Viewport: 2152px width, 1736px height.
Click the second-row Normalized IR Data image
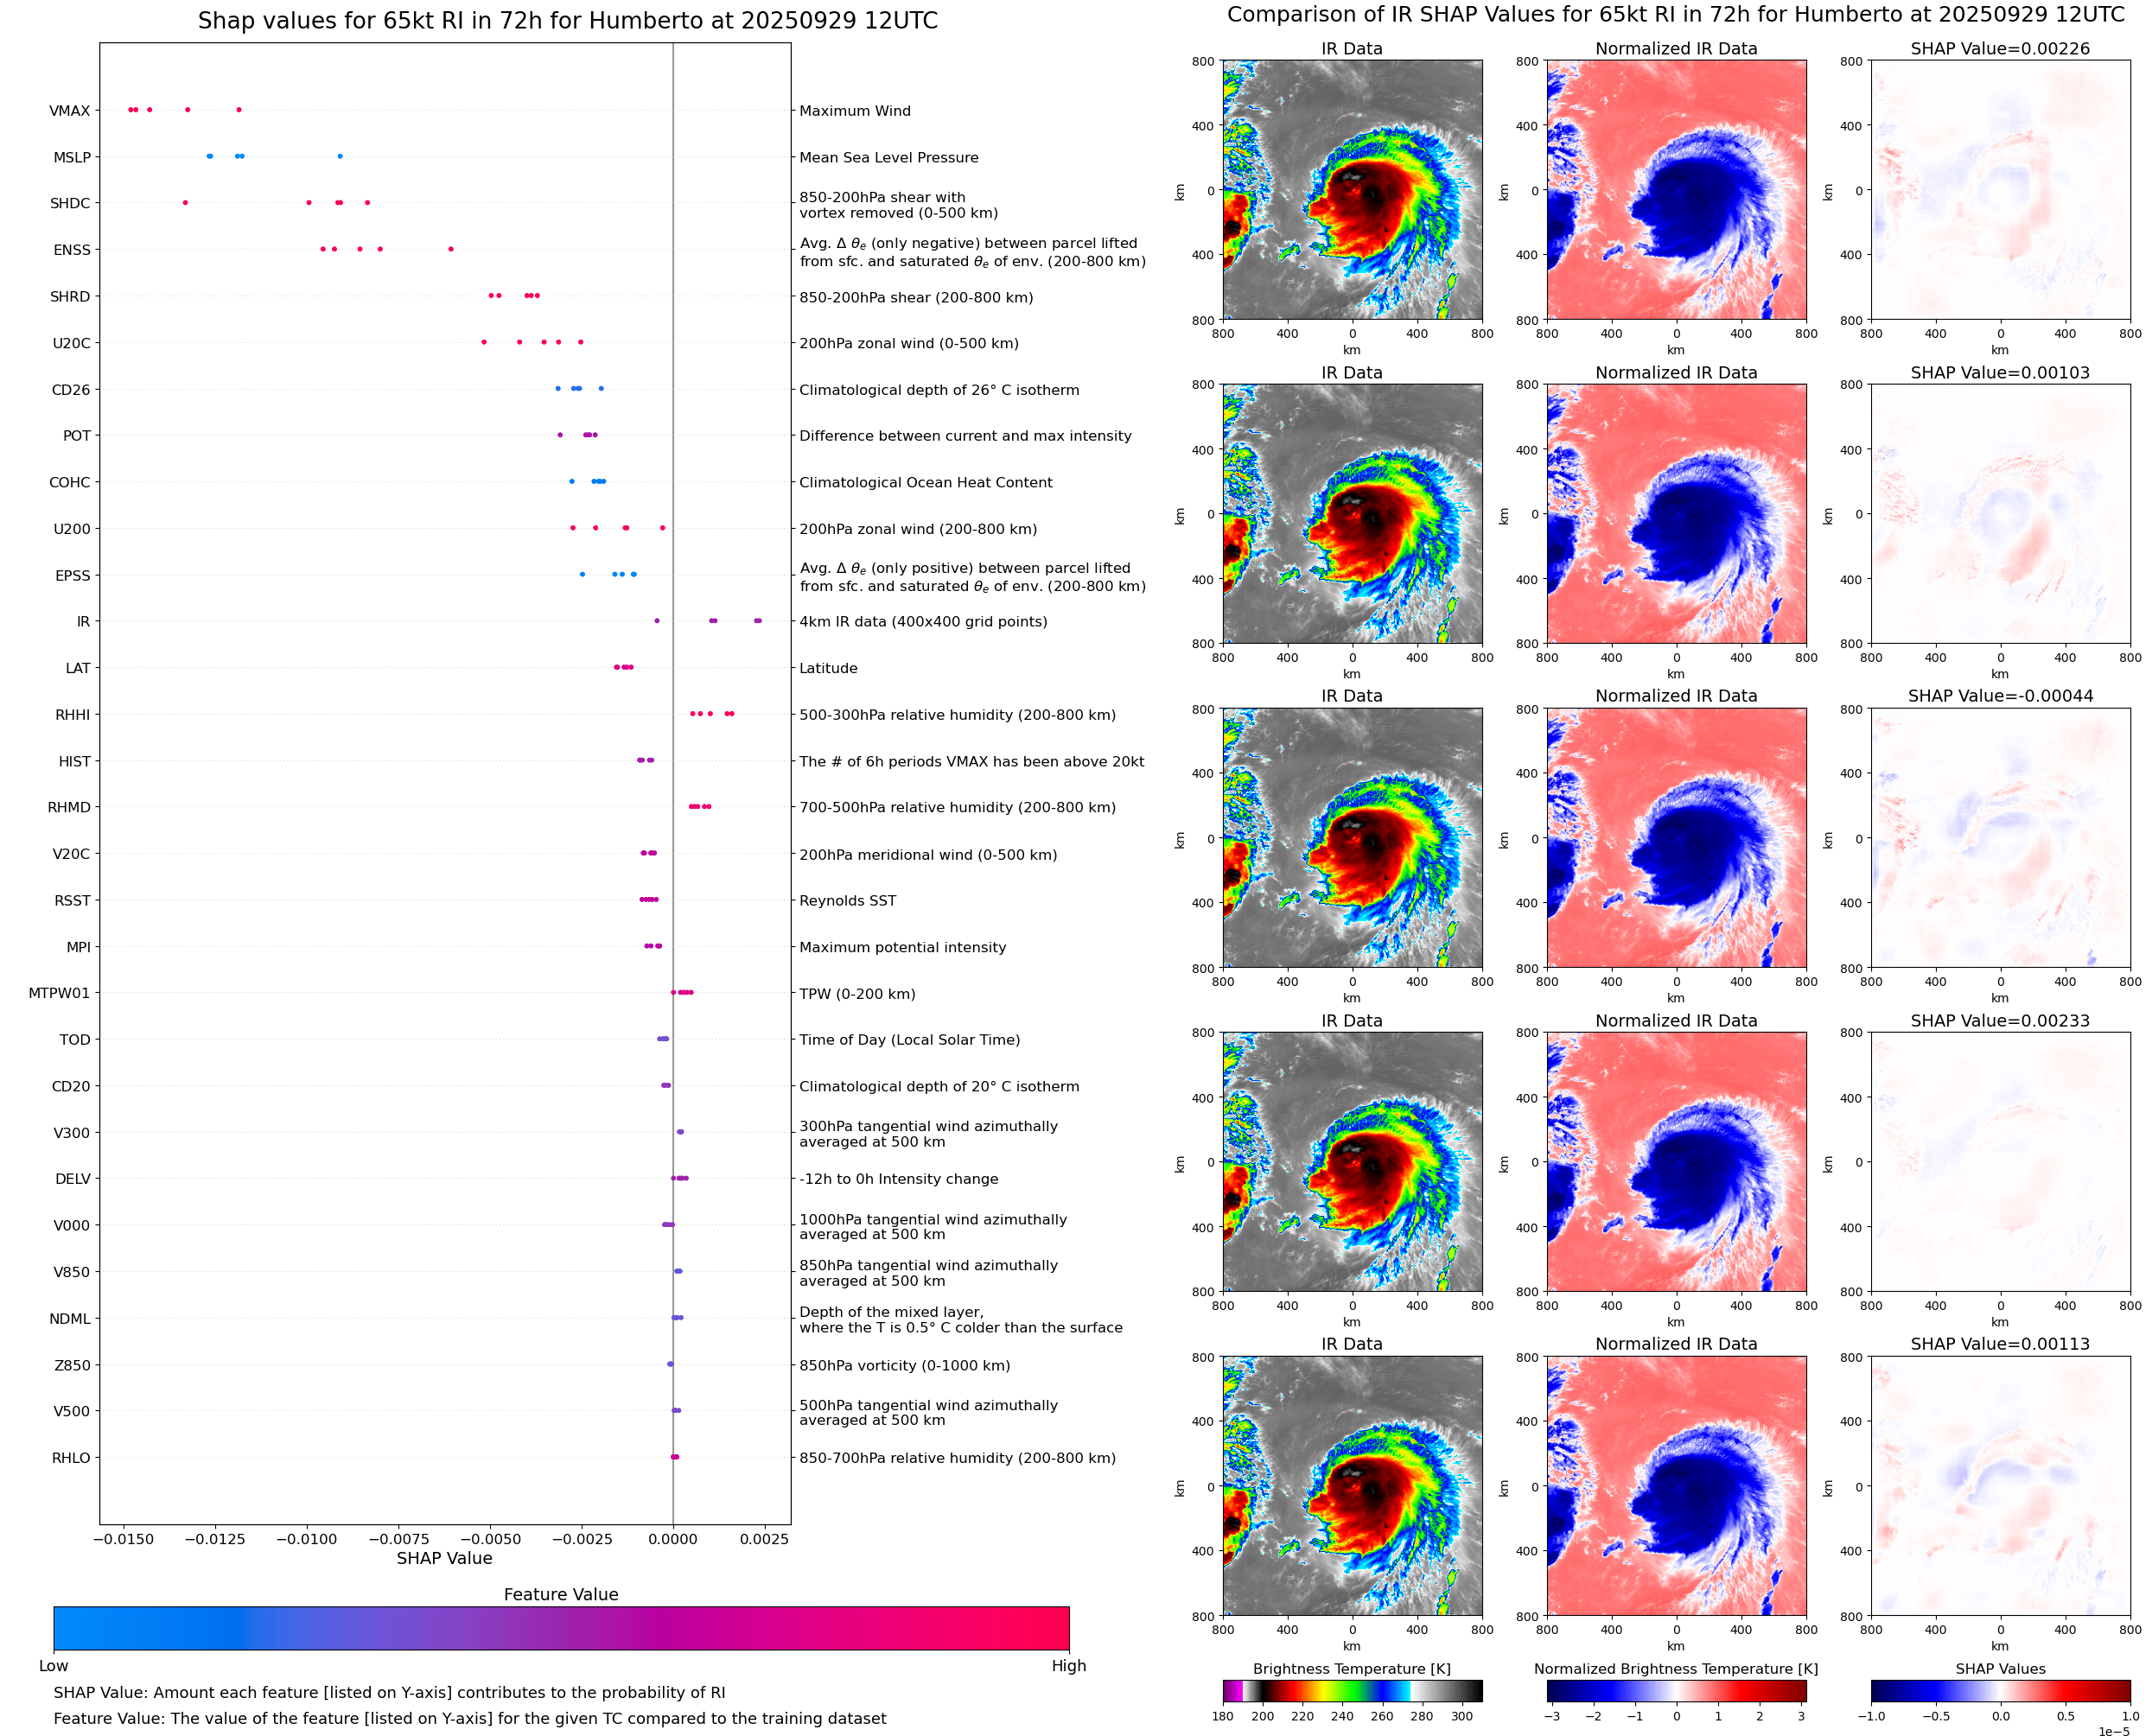pos(1676,514)
